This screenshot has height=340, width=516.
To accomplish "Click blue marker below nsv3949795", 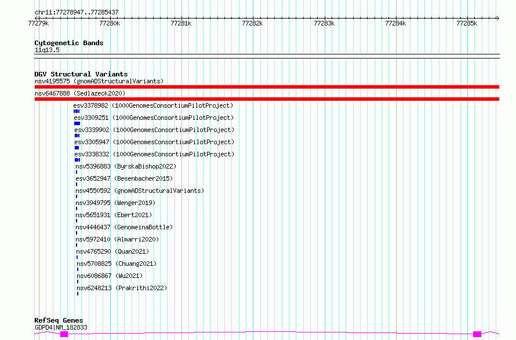I will (77, 209).
